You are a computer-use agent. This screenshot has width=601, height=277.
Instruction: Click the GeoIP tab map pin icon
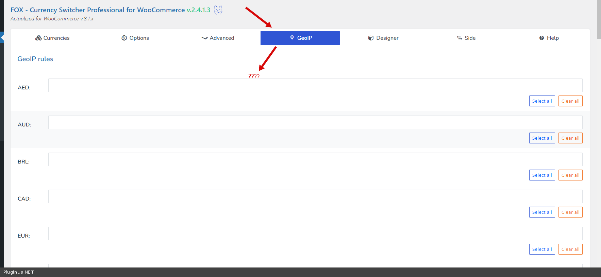point(292,38)
